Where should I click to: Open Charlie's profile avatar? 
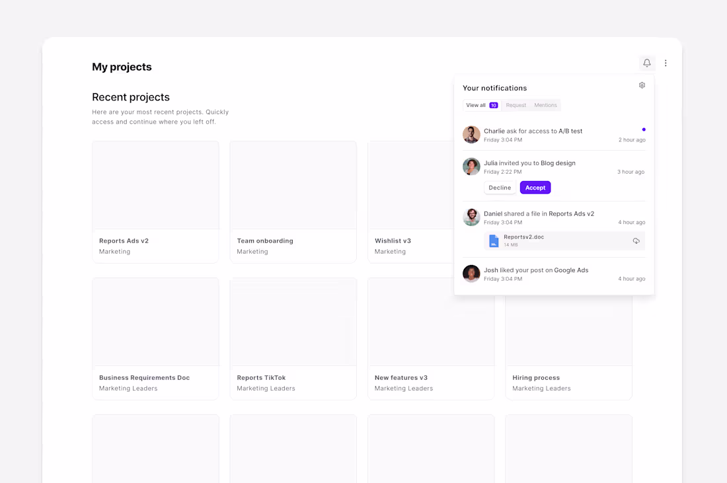point(471,134)
